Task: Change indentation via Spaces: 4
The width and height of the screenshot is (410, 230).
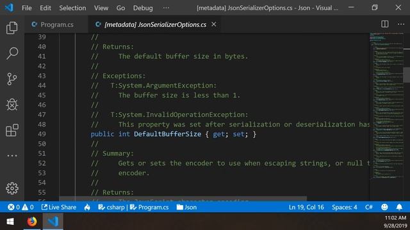Action: click(x=345, y=207)
